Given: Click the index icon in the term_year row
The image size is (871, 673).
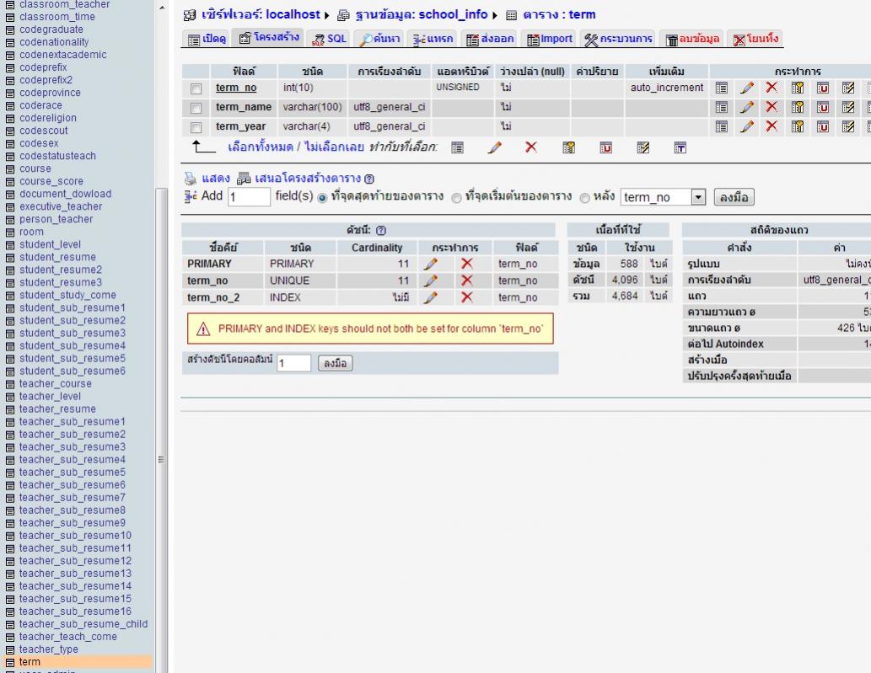Looking at the screenshot, I should [x=848, y=126].
